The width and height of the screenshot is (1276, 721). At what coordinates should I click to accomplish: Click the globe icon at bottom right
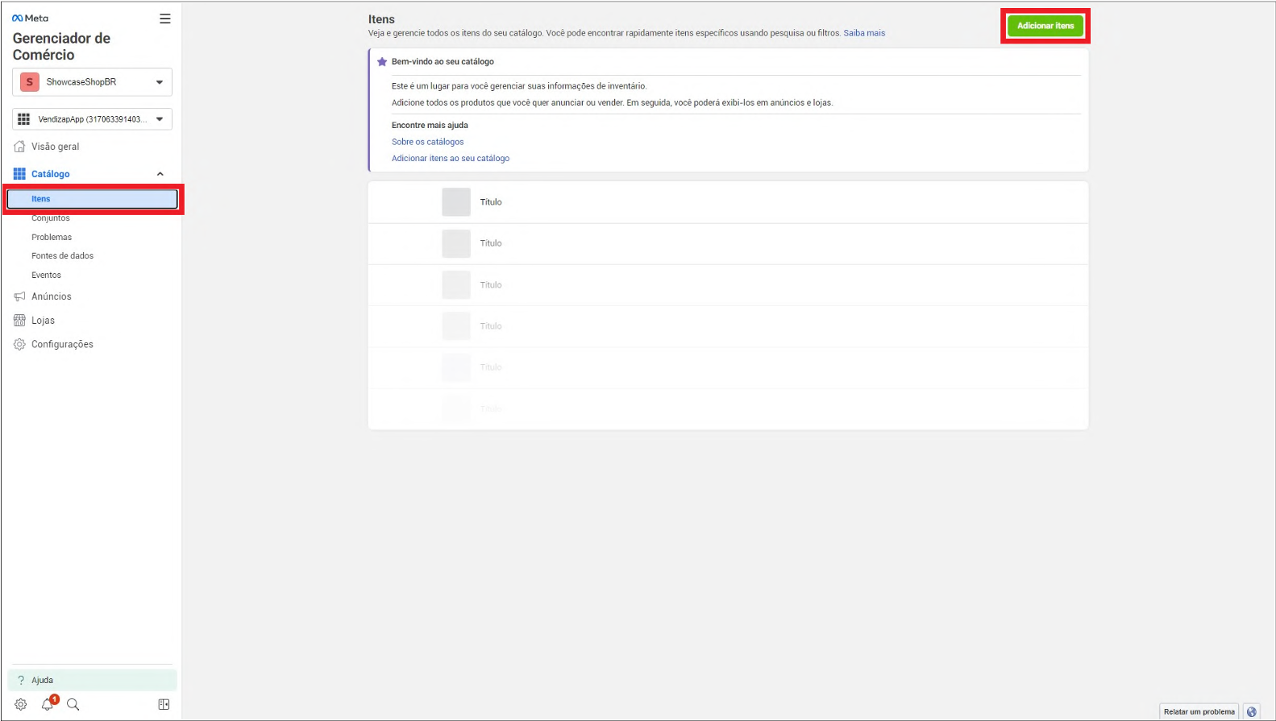(1251, 711)
